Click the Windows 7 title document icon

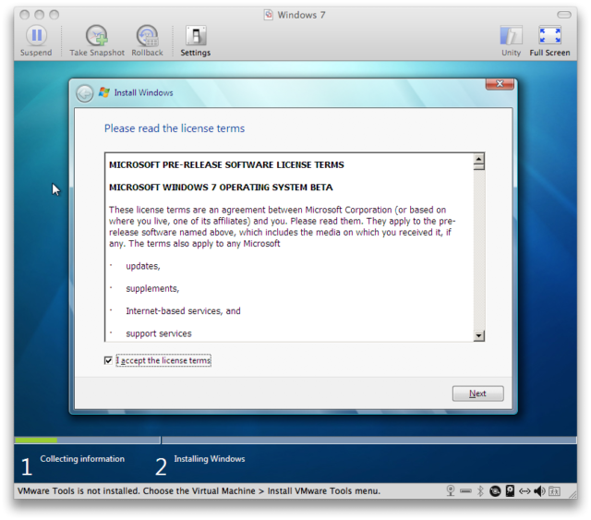(x=269, y=15)
